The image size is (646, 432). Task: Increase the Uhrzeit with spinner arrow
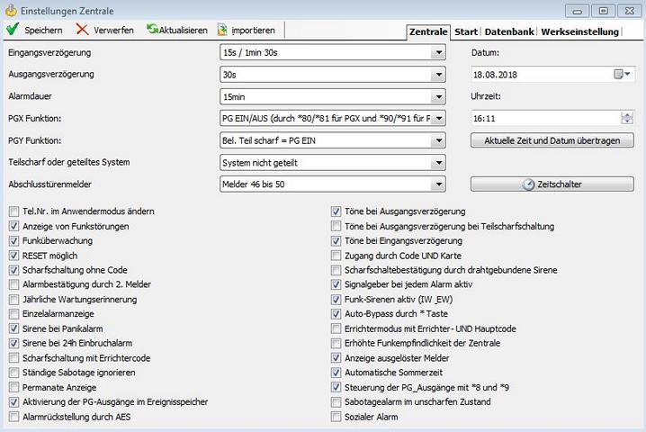(x=627, y=114)
